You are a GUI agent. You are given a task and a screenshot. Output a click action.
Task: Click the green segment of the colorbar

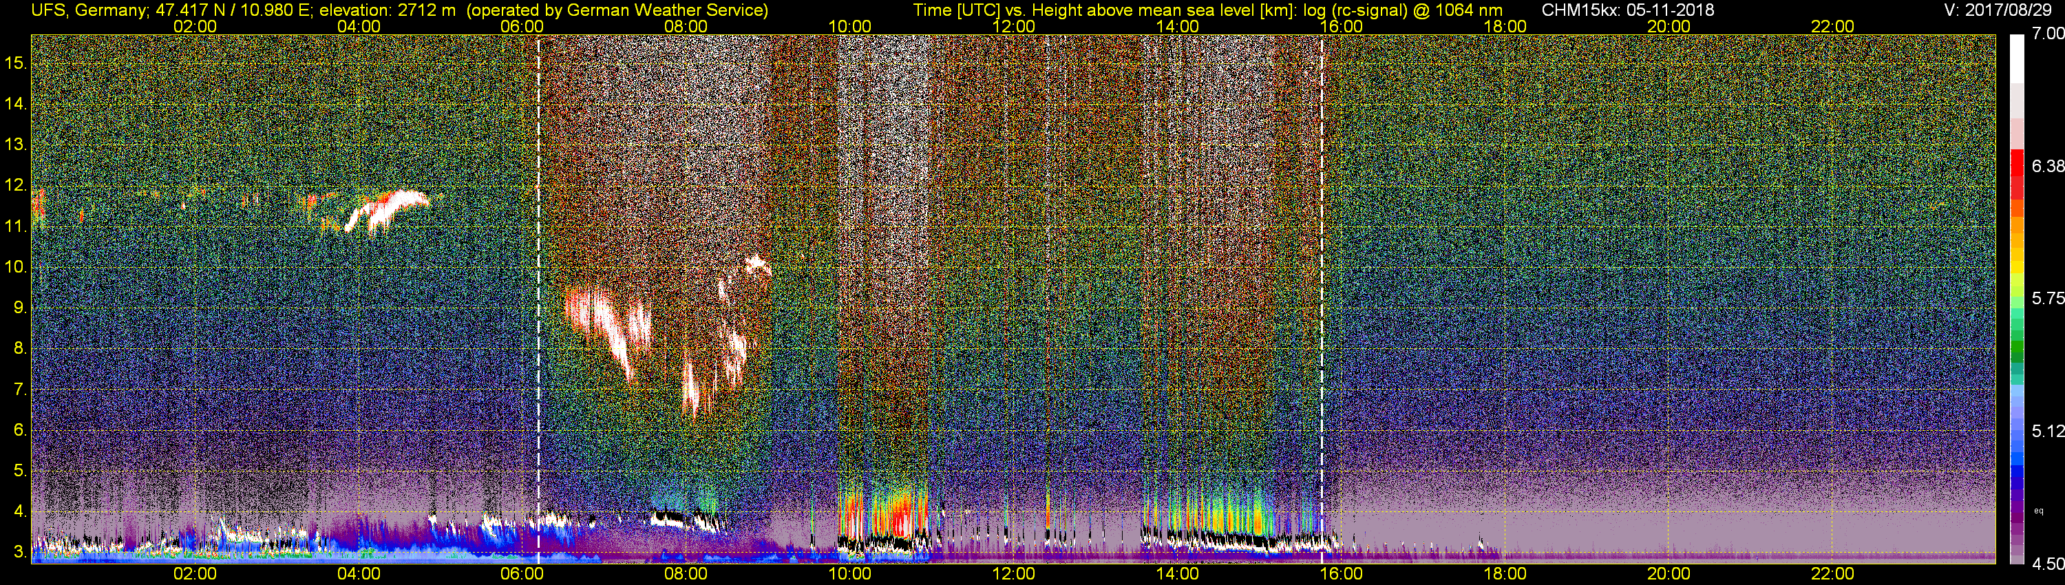pos(2017,345)
